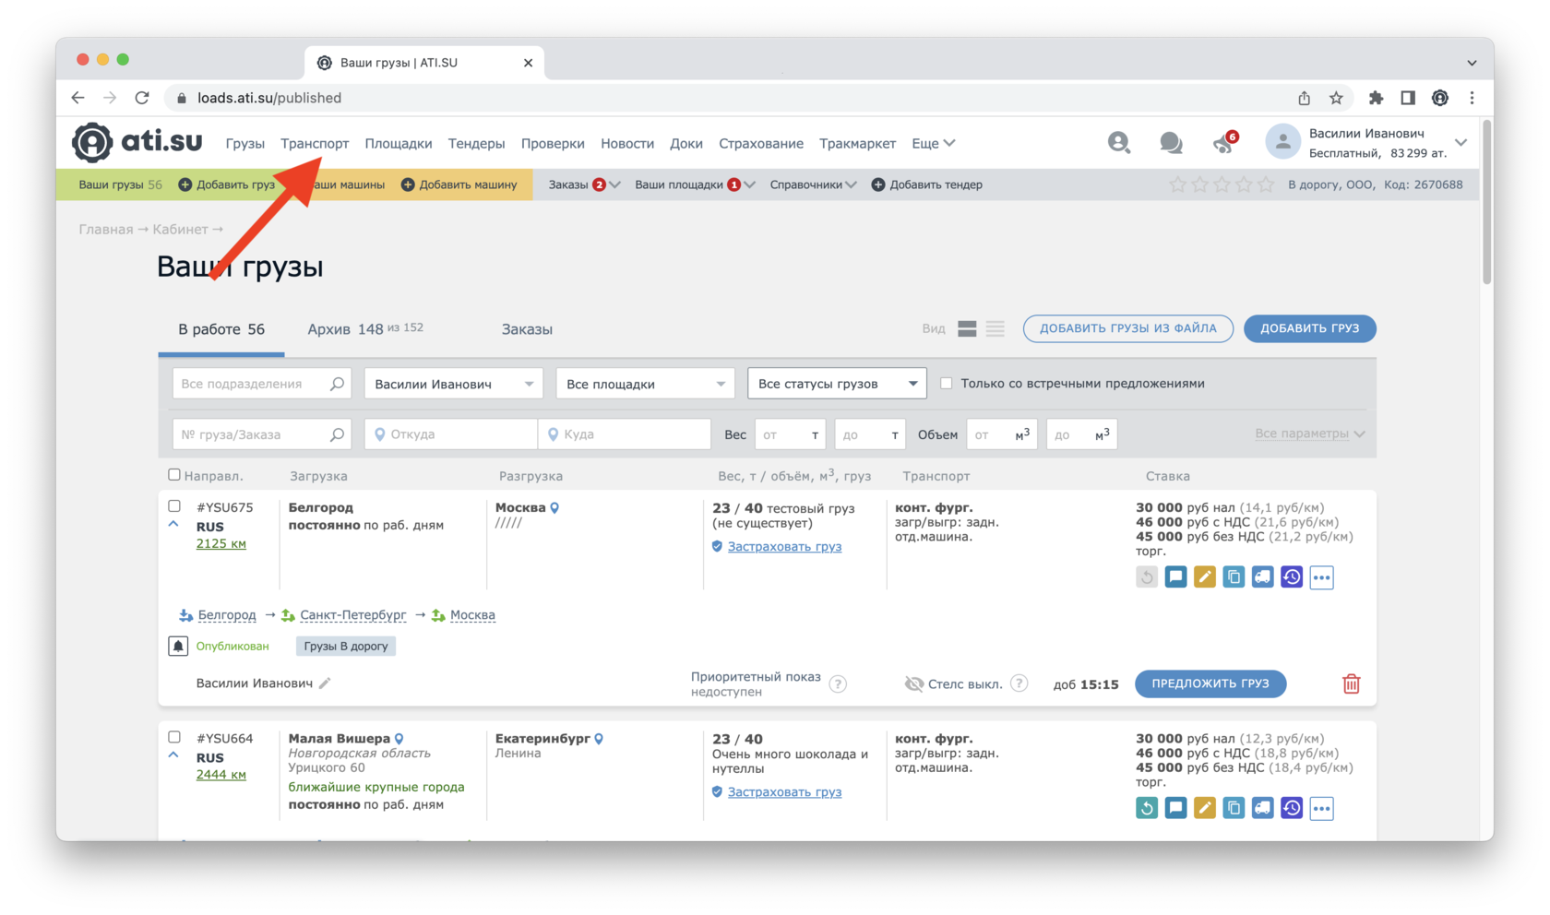Viewport: 1550px width, 915px height.
Task: Open the user search icon in header
Action: tap(1118, 142)
